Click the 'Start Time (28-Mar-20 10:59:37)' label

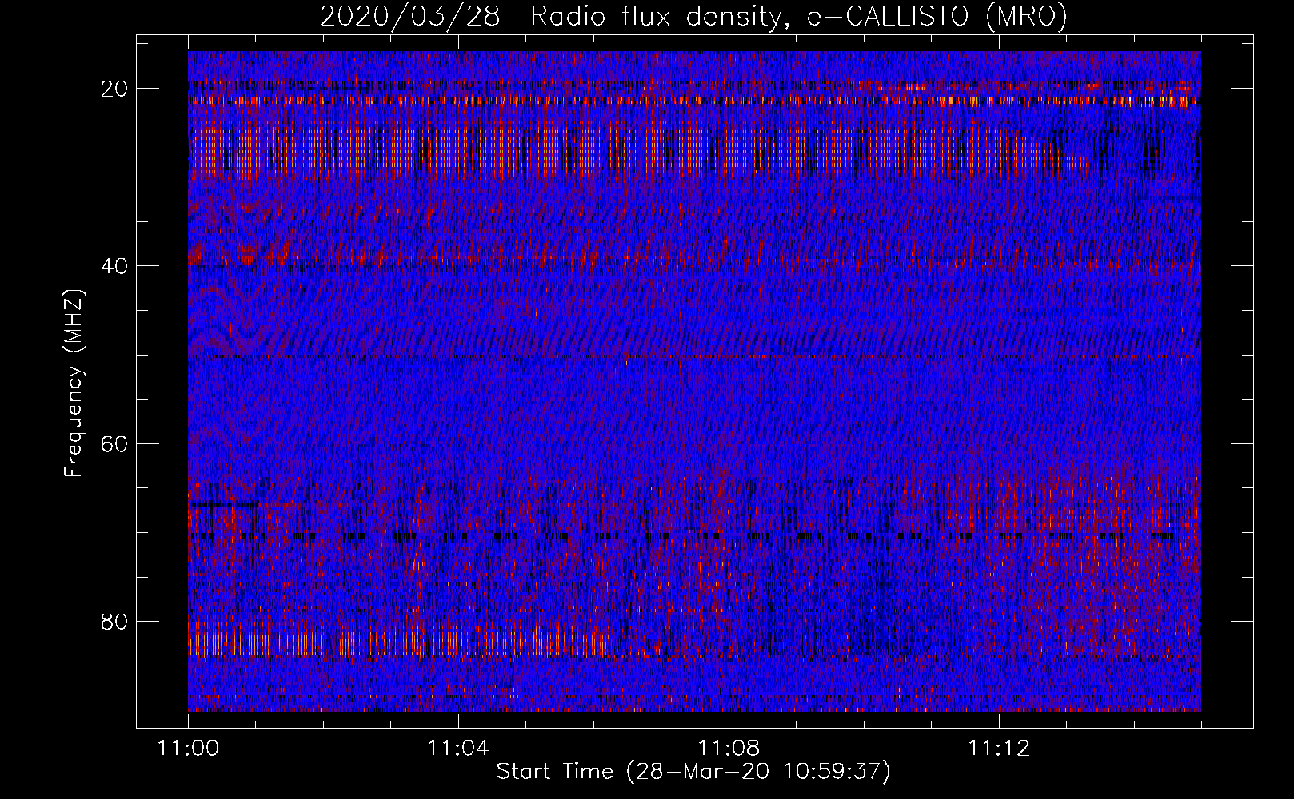(693, 772)
